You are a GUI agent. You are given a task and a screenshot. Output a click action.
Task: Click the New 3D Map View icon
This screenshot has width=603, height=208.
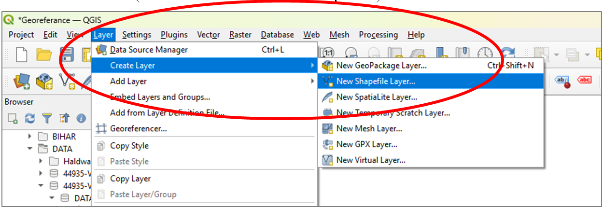pyautogui.click(x=418, y=54)
